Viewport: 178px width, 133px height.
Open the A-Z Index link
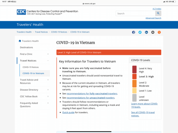157,9
